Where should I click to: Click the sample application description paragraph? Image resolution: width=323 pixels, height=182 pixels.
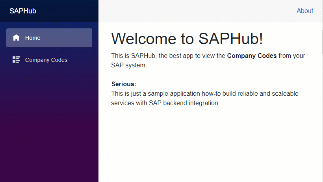click(x=205, y=98)
